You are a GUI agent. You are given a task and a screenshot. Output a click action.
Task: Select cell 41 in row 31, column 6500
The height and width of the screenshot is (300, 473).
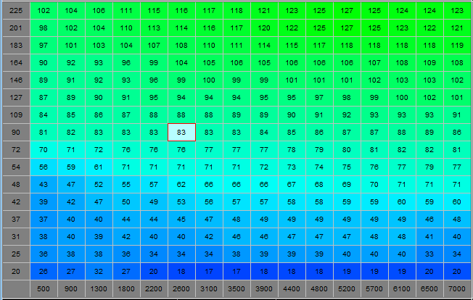tap(429, 237)
